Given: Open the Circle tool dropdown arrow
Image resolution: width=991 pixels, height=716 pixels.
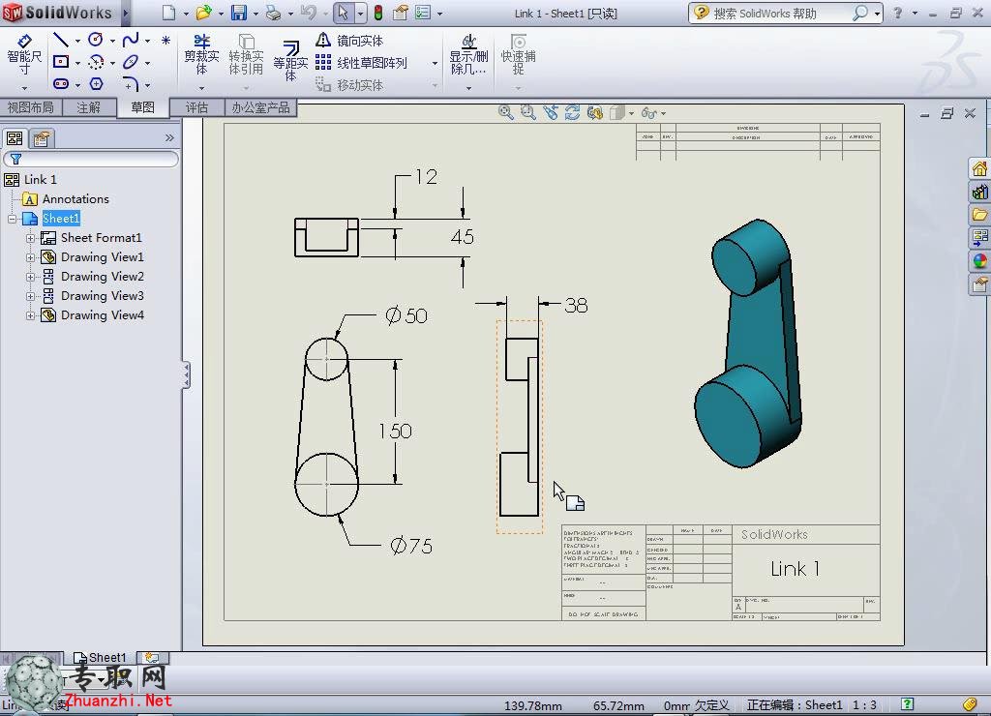Looking at the screenshot, I should (112, 41).
